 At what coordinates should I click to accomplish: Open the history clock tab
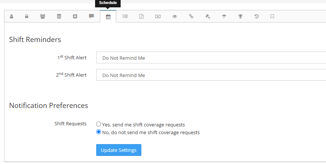(x=256, y=17)
